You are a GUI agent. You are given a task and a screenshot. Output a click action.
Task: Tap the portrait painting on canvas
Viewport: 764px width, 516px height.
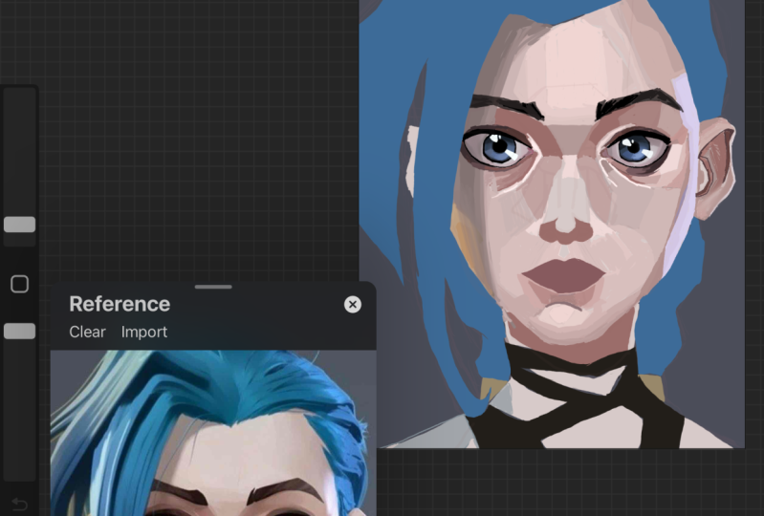(552, 224)
